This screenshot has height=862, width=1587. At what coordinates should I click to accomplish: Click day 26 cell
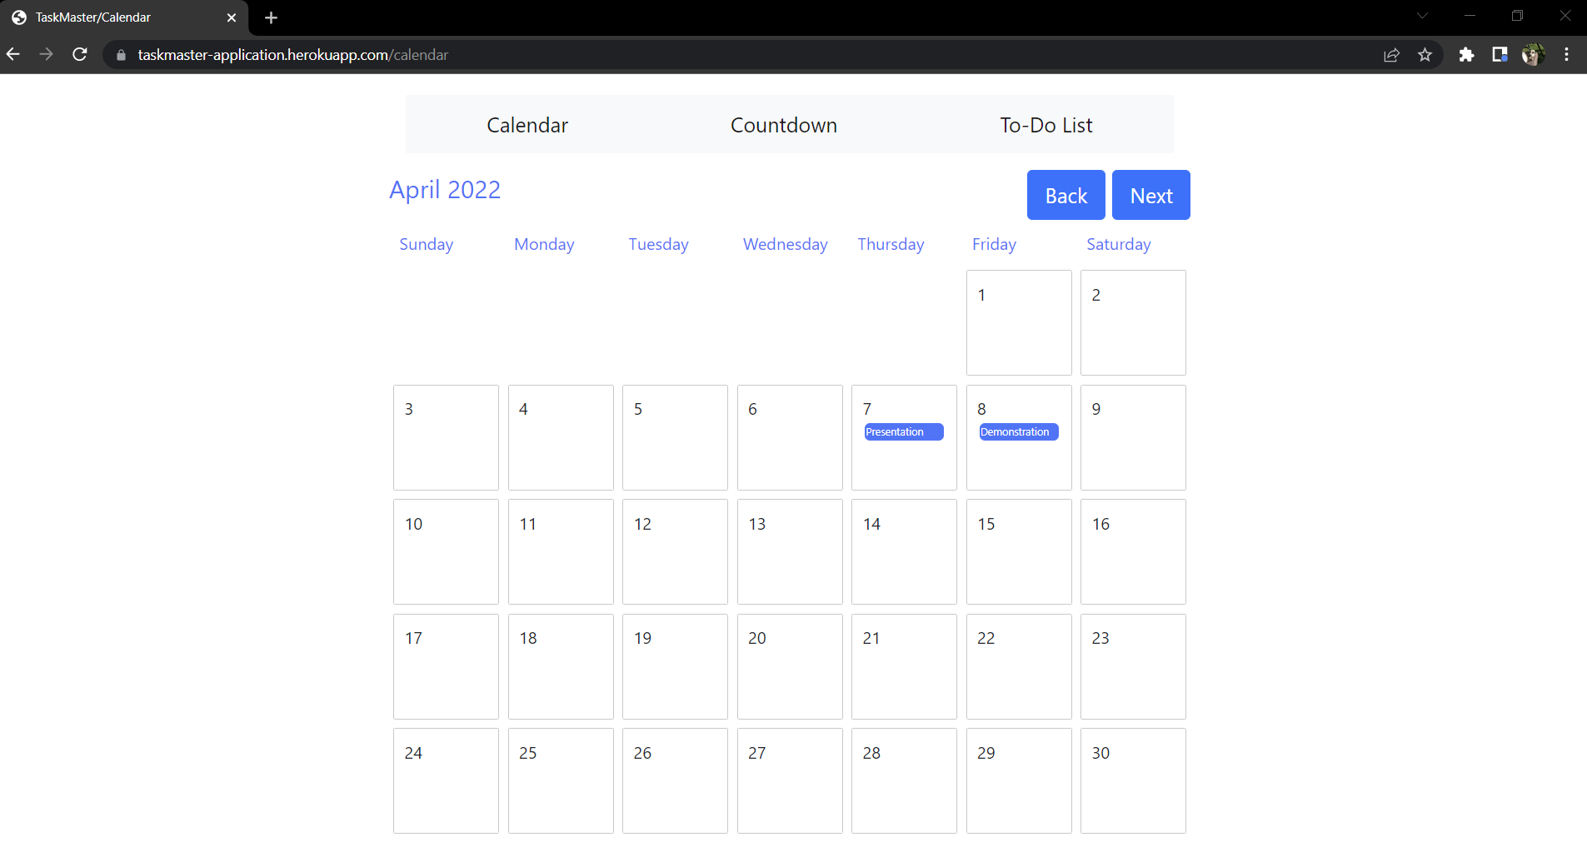pyautogui.click(x=675, y=780)
